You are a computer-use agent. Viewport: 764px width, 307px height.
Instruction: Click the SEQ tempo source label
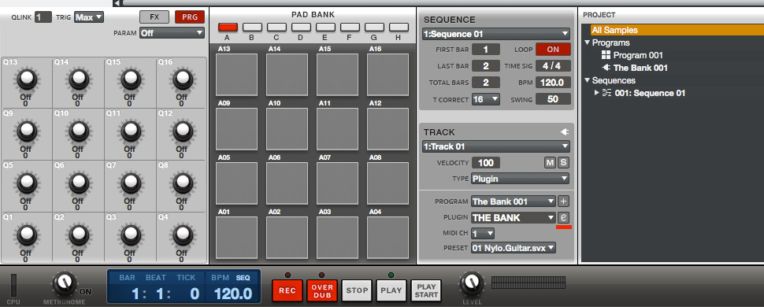pyautogui.click(x=243, y=278)
